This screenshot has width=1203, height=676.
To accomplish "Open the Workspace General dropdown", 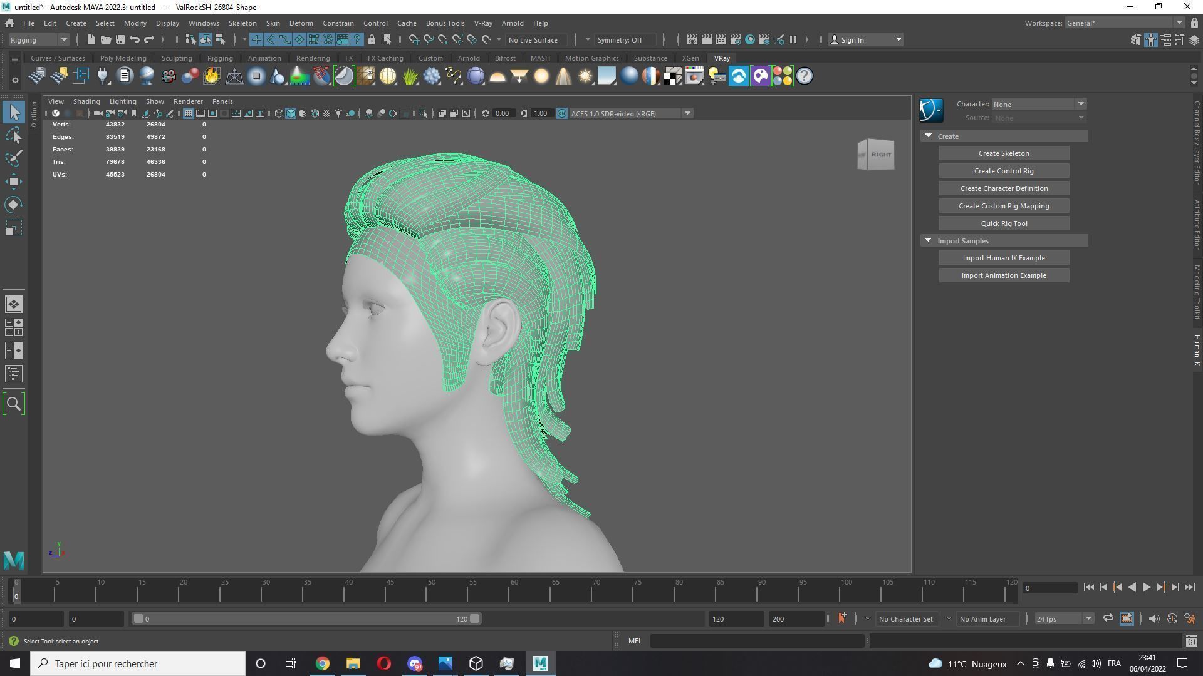I will 1125,23.
